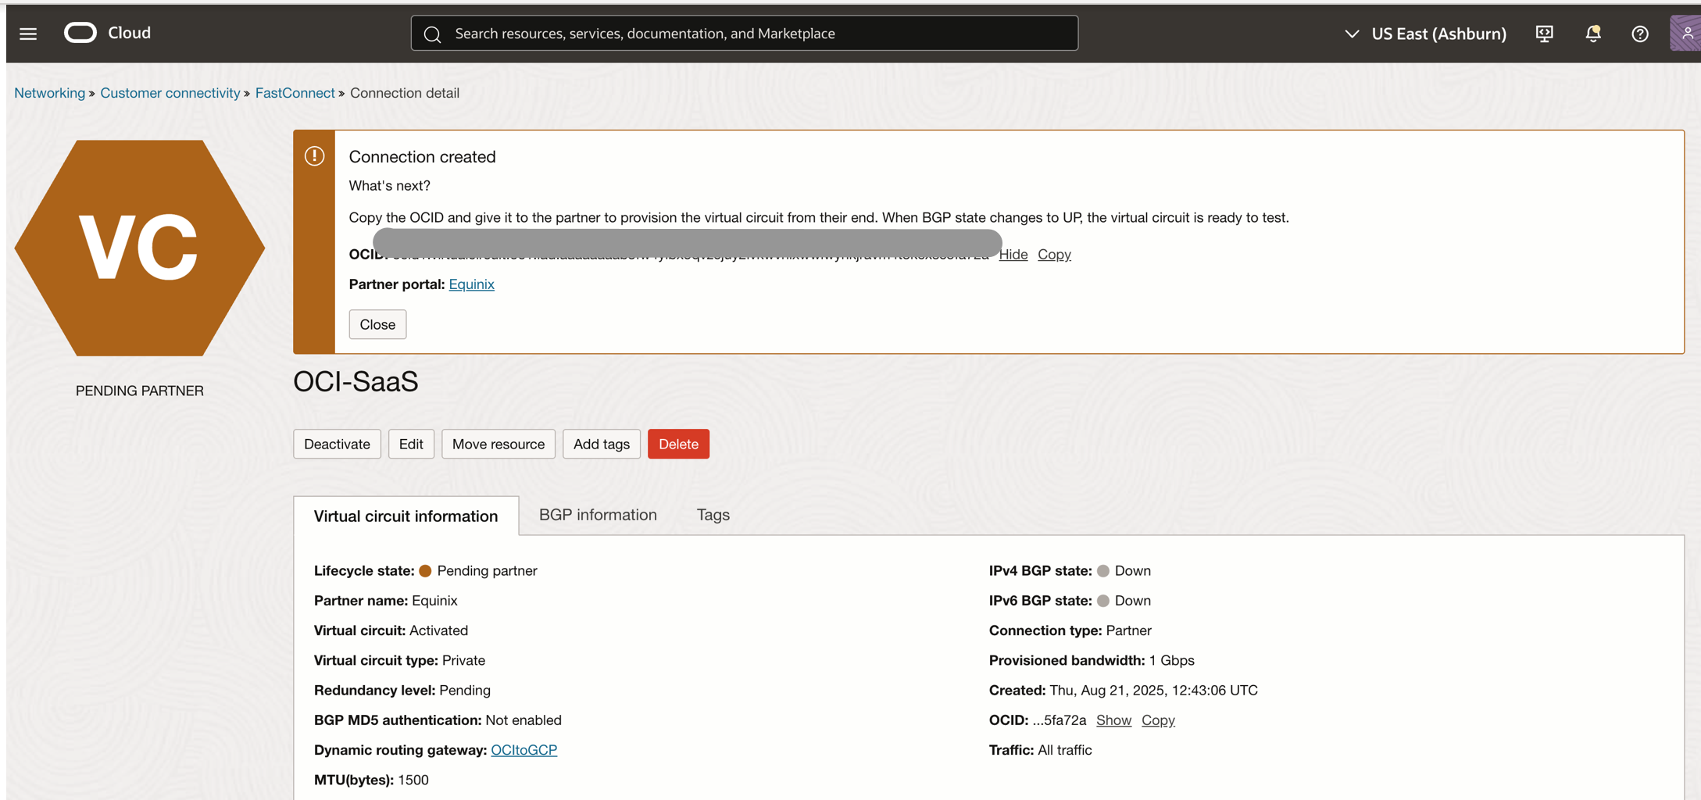Open the Cloud Shell developer tools icon
Image resolution: width=1701 pixels, height=800 pixels.
click(1544, 34)
